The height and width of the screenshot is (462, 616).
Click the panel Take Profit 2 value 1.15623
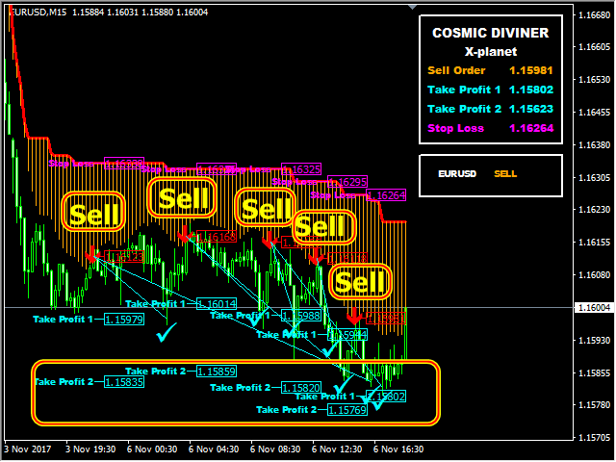click(531, 109)
